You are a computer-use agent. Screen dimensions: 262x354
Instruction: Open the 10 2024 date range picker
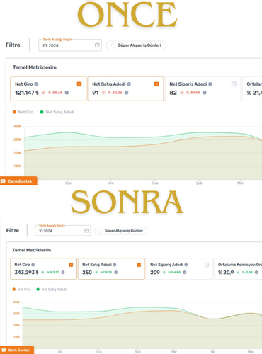tap(63, 231)
